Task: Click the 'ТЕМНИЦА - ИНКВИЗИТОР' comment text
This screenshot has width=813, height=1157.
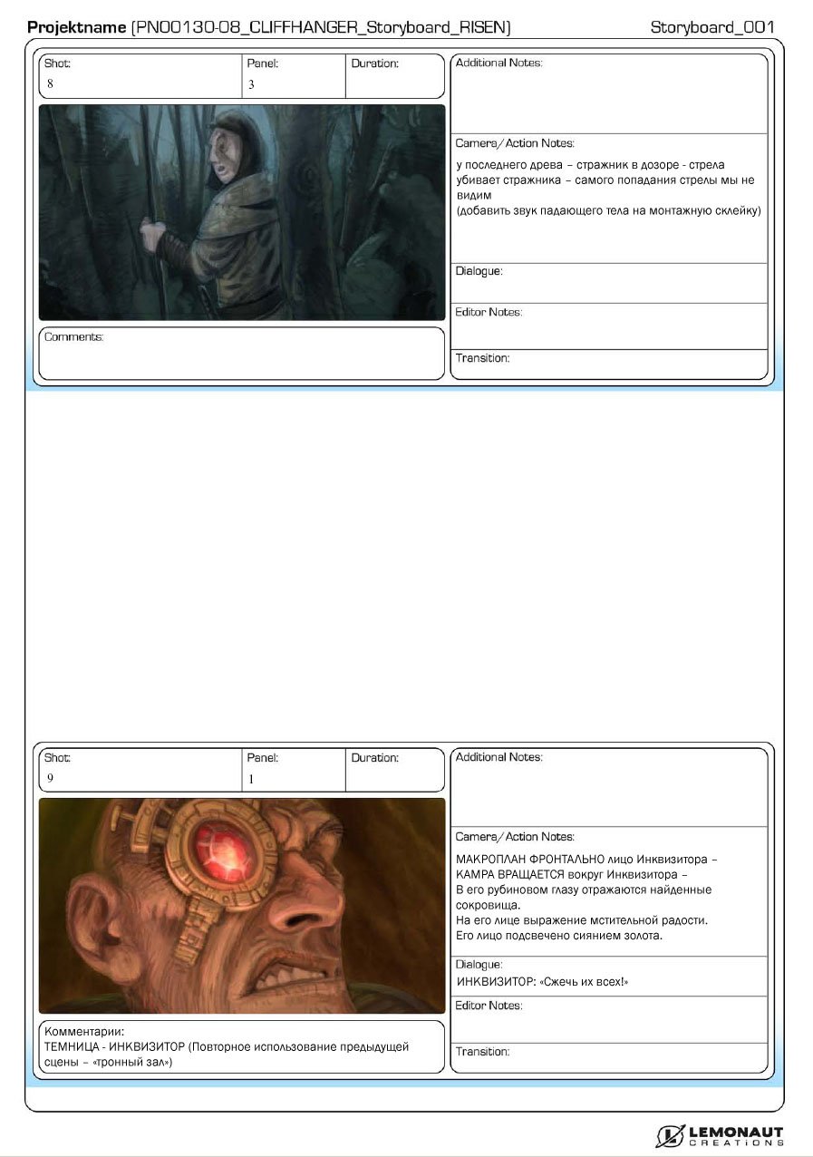Action: coord(227,1054)
